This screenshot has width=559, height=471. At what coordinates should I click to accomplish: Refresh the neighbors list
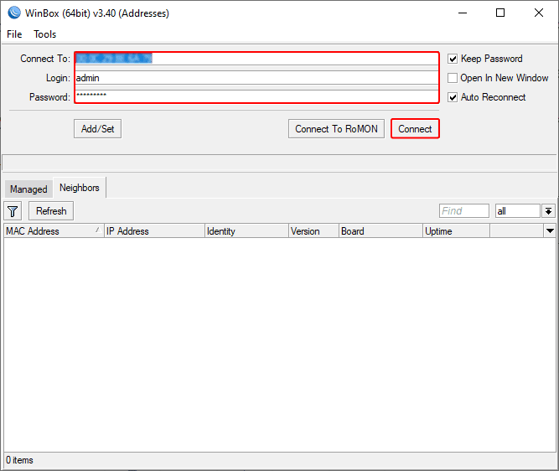coord(51,211)
